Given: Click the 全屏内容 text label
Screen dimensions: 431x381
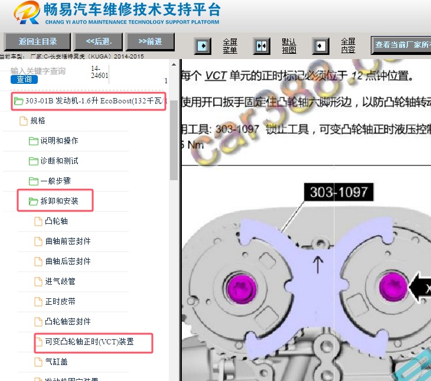Looking at the screenshot, I should coord(348,46).
